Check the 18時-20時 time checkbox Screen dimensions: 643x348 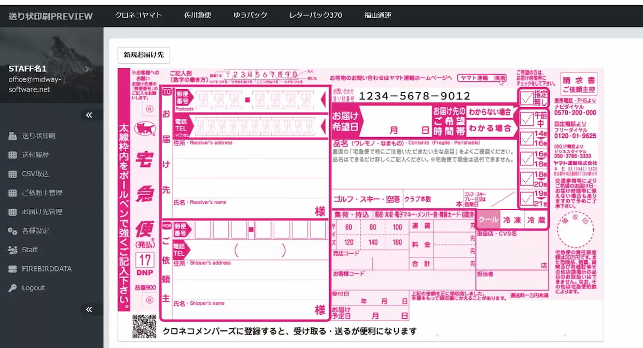[x=527, y=179]
